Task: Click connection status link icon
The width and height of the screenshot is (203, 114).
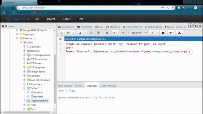Action: (x=61, y=39)
